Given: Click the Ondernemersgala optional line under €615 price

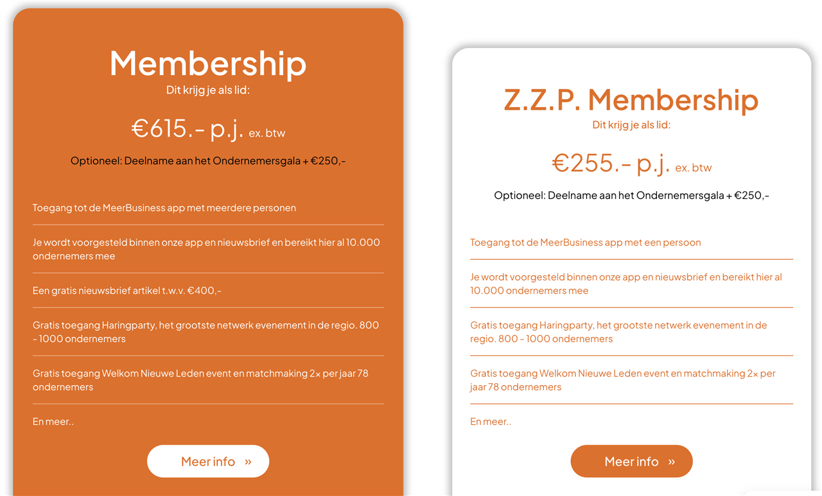Looking at the screenshot, I should (x=208, y=161).
